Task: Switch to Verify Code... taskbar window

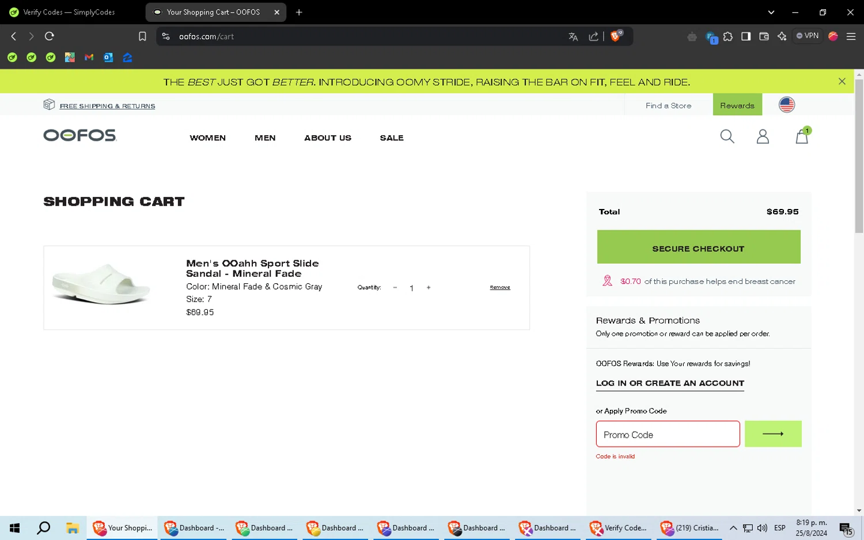Action: pyautogui.click(x=618, y=528)
